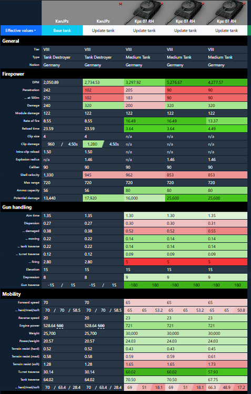This screenshot has height=394, width=251.
Task: Click the Shell velocity row label
Action: coord(31,175)
